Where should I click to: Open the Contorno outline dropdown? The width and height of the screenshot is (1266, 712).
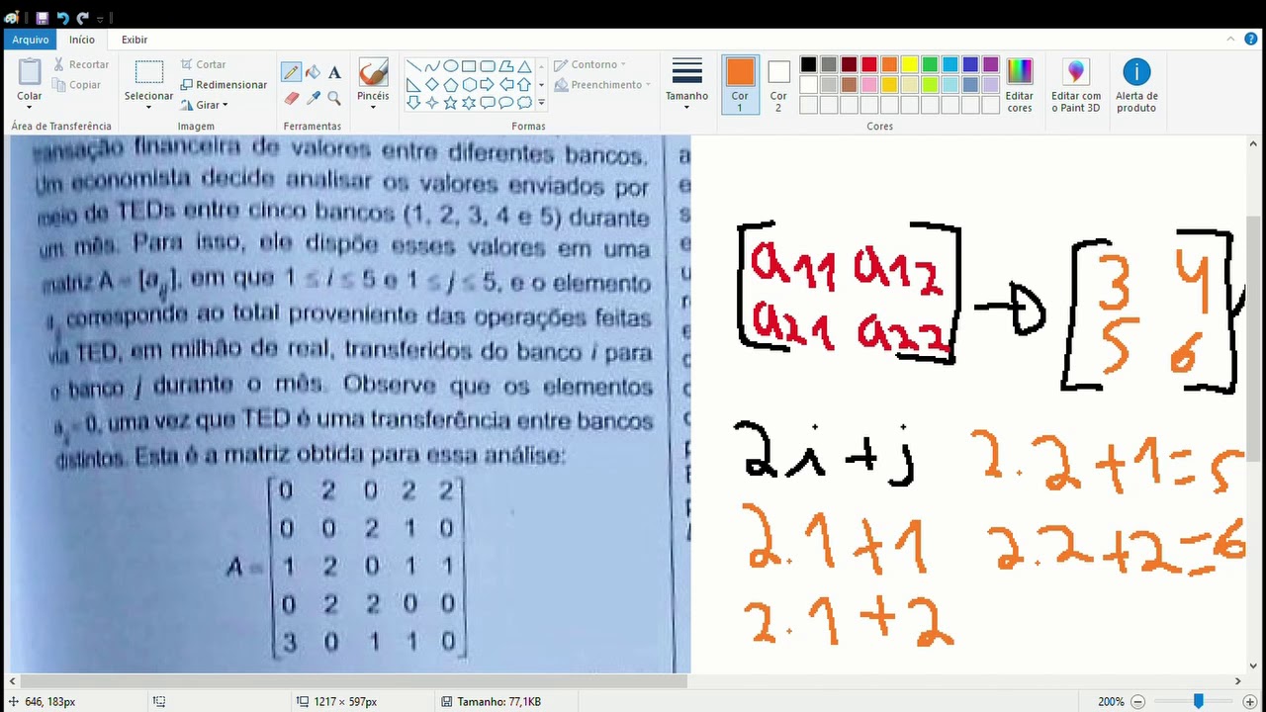(589, 64)
